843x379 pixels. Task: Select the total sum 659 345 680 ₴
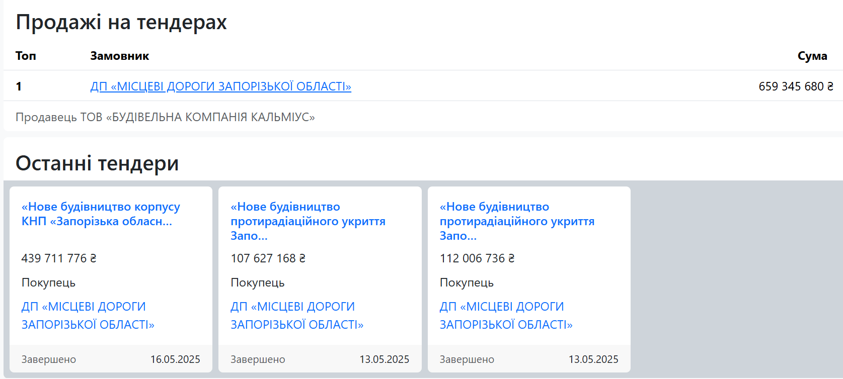[x=795, y=86]
